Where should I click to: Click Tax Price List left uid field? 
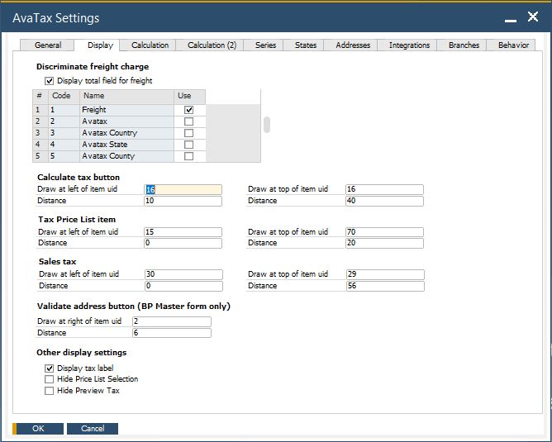pyautogui.click(x=183, y=232)
